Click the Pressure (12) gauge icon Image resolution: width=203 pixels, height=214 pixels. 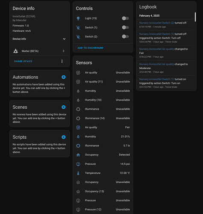78,210
